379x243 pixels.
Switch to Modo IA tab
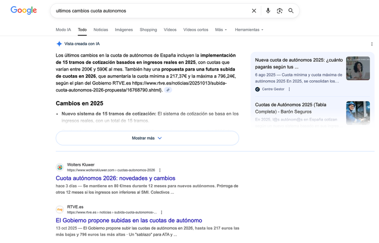(63, 30)
